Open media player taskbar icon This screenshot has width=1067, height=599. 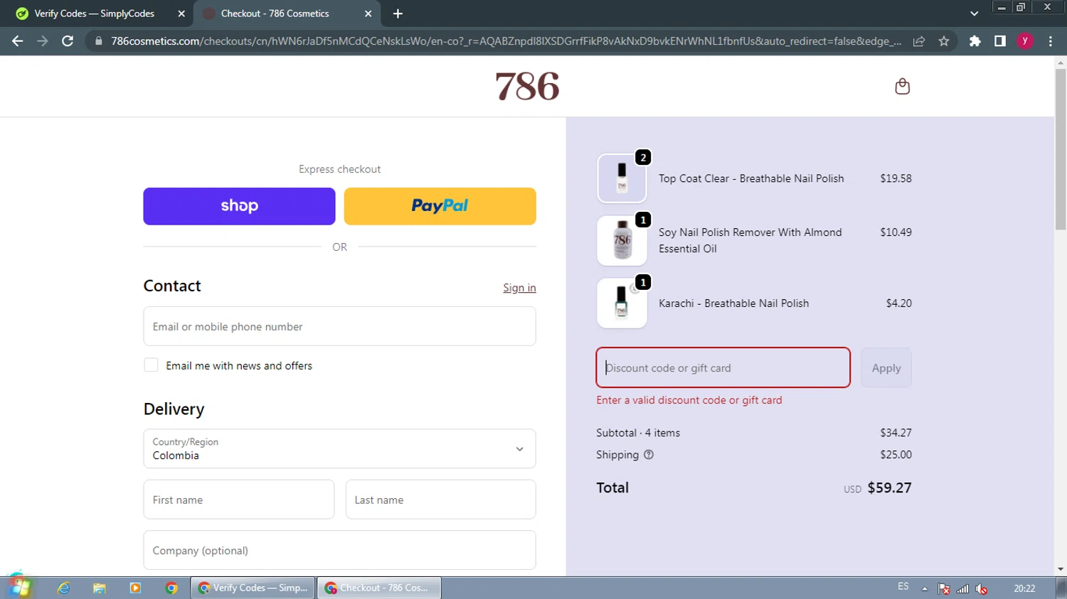click(135, 588)
